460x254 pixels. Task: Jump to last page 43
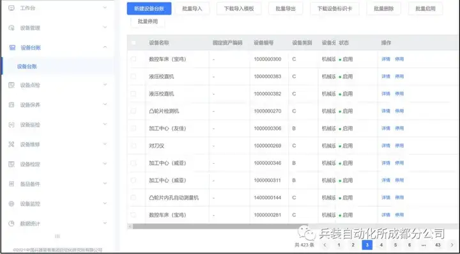pyautogui.click(x=438, y=245)
